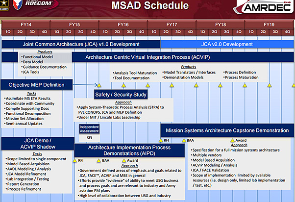The image size is (295, 202).
Task: Select the Model Translators / Interfaces bullet
Action: [x=189, y=72]
